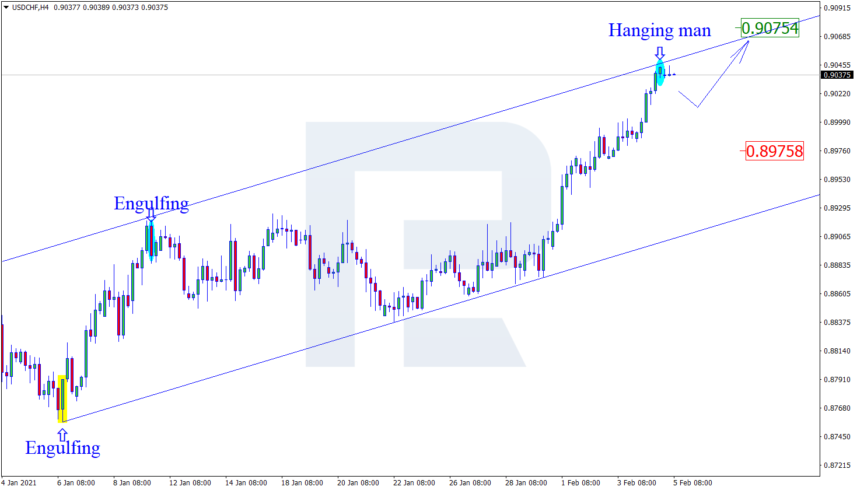Click the lower Engulfing label near 6 Jan
This screenshot has height=490, width=857.
click(x=63, y=448)
